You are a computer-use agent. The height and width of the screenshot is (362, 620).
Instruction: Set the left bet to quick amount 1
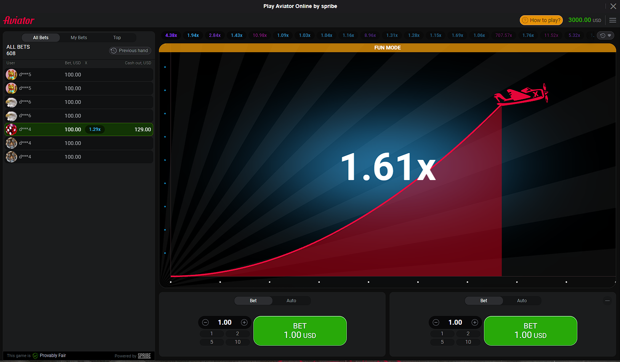tap(212, 333)
